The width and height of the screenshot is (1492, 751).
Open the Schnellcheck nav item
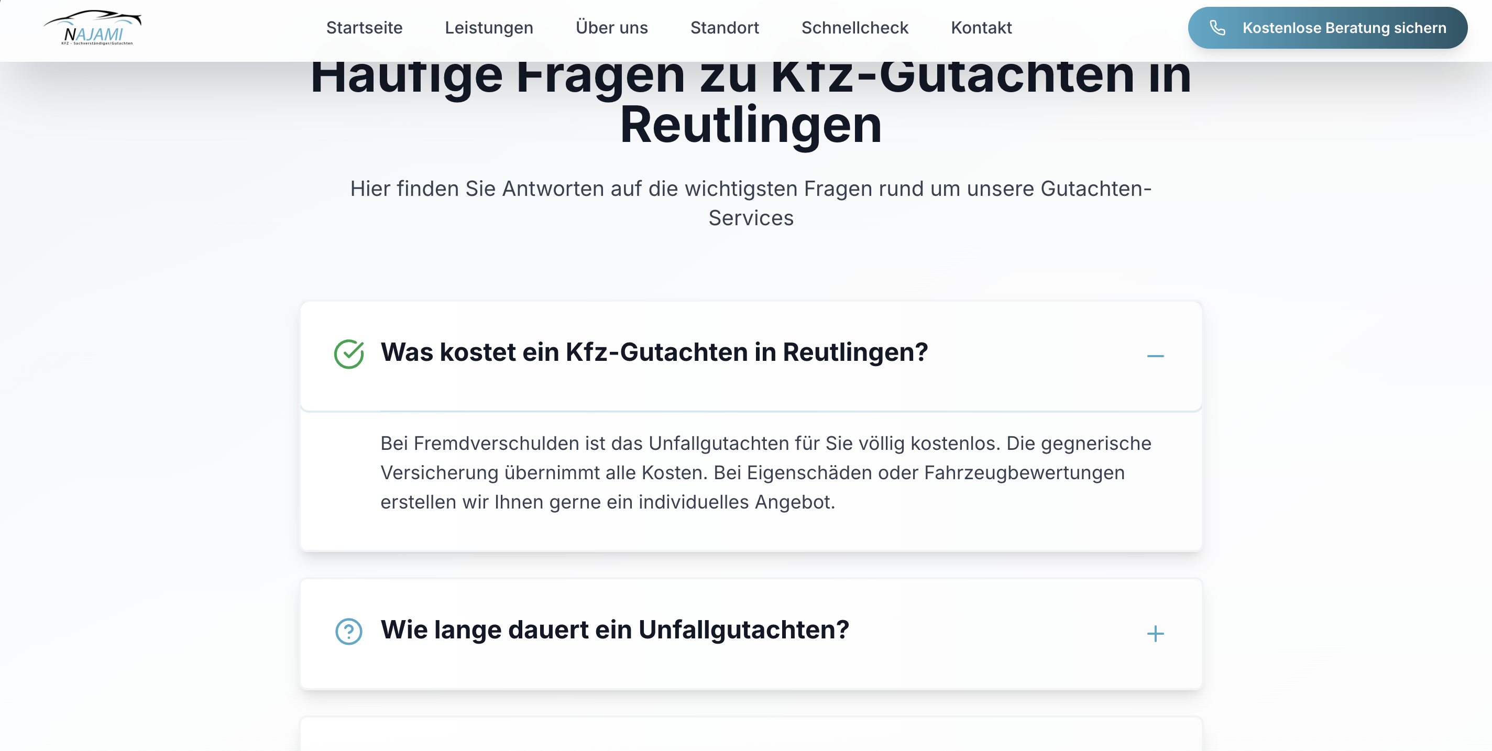tap(854, 27)
